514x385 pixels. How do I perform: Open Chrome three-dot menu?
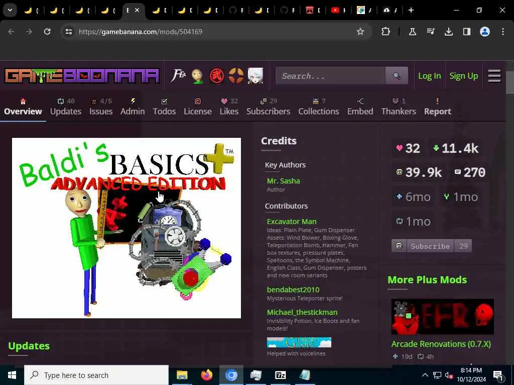[x=503, y=32]
